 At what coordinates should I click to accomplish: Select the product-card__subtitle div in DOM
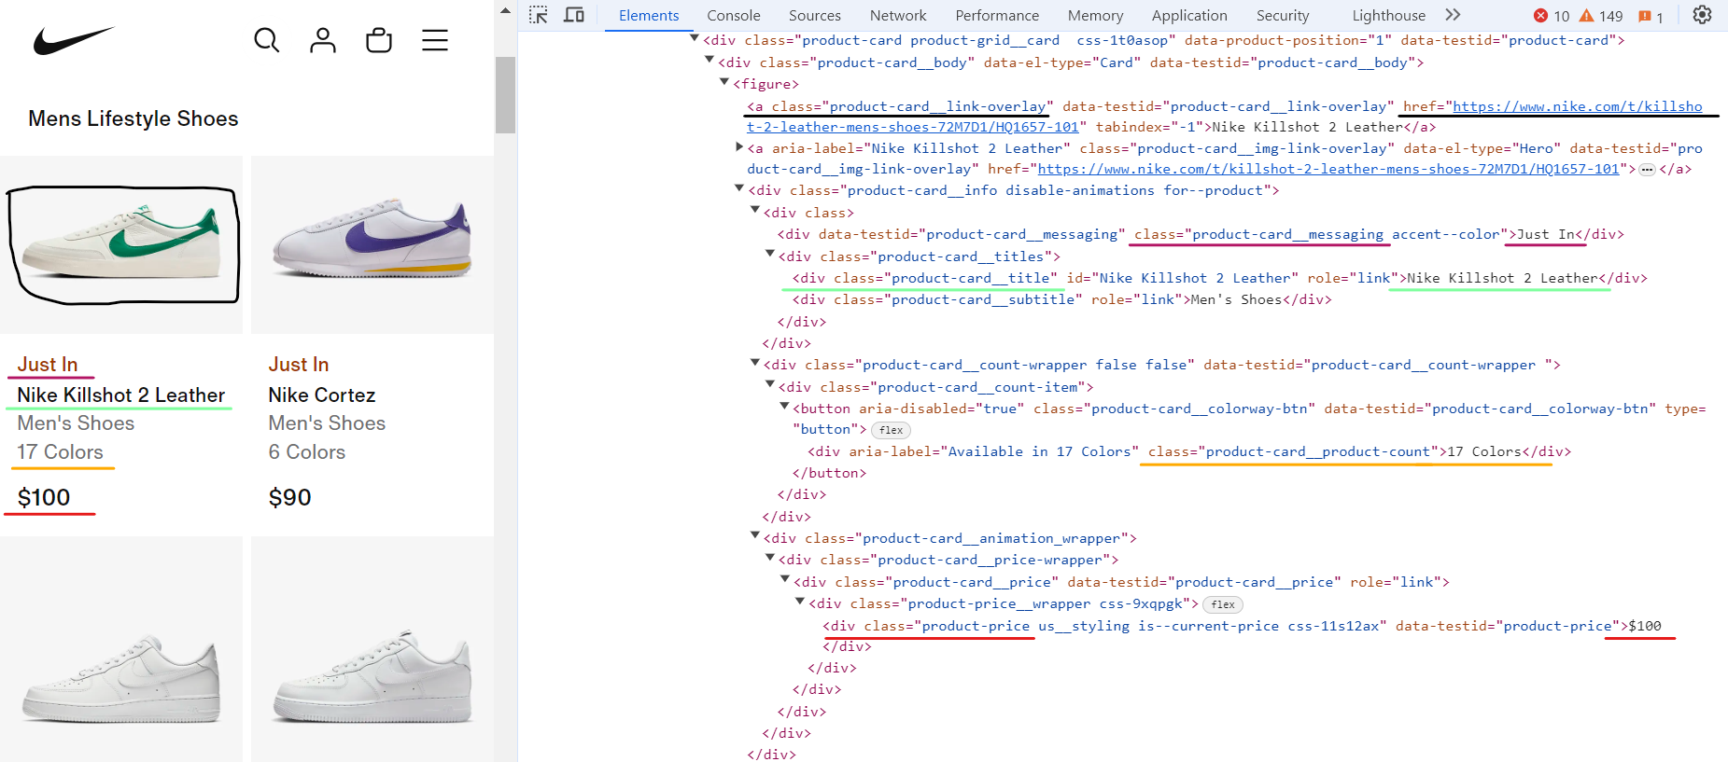[x=1062, y=299]
